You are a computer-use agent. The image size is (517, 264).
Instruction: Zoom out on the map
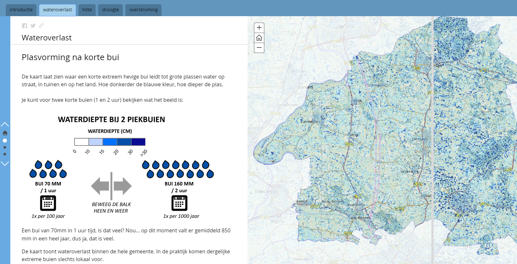[259, 48]
